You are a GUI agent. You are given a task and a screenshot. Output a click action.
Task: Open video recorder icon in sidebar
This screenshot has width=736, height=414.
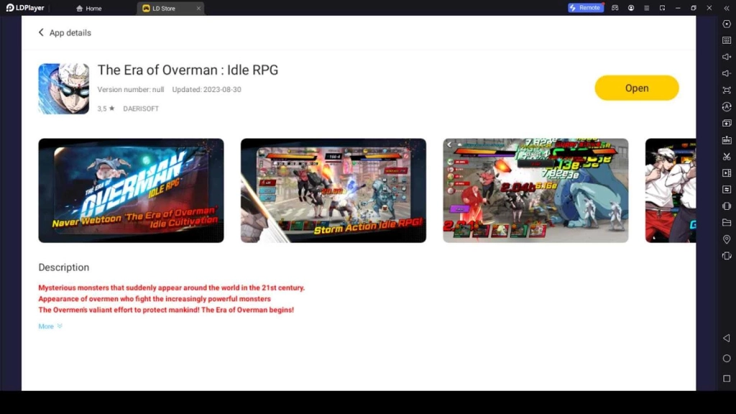727,173
